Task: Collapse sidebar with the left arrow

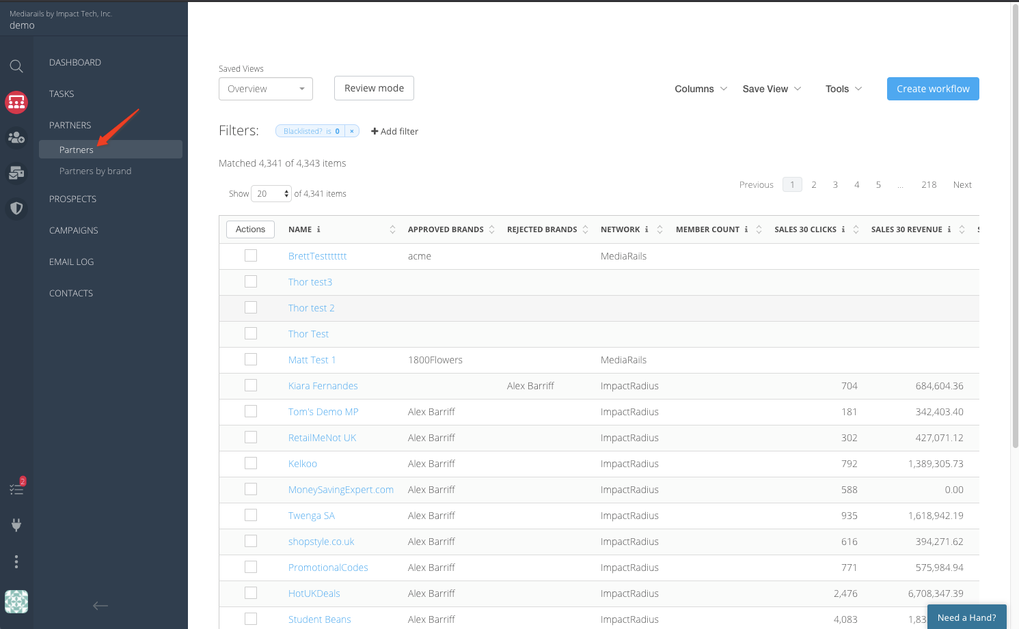Action: point(100,605)
